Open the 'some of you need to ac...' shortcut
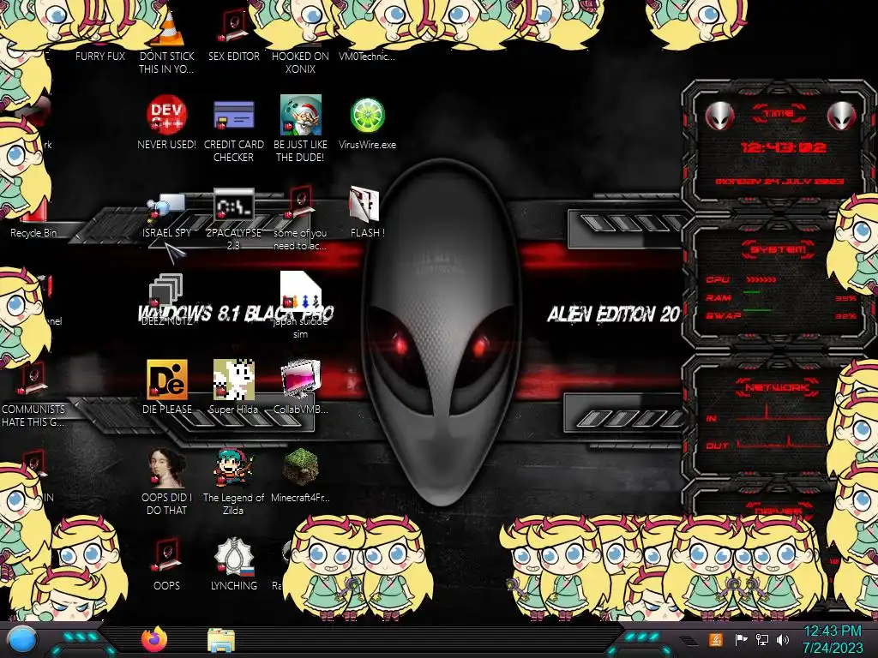The height and width of the screenshot is (658, 878). (x=301, y=204)
